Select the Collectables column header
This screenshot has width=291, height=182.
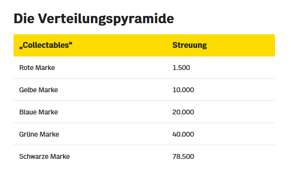46,45
